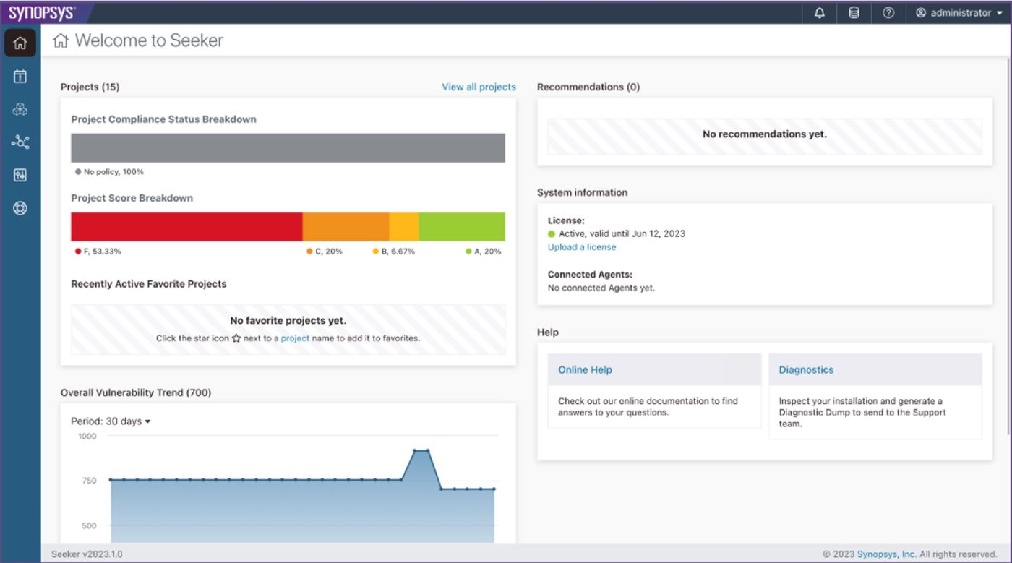1012x563 pixels.
Task: Open the project link in favorites hint
Action: click(x=295, y=338)
